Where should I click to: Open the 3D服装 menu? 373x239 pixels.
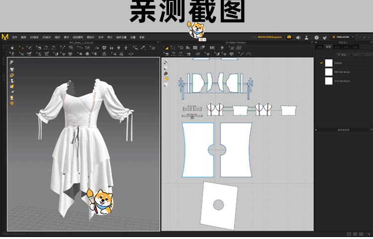[34, 37]
